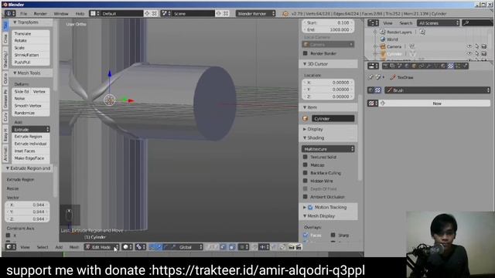Enable the Textured Solid checkbox
The image size is (495, 278).
[x=306, y=157]
